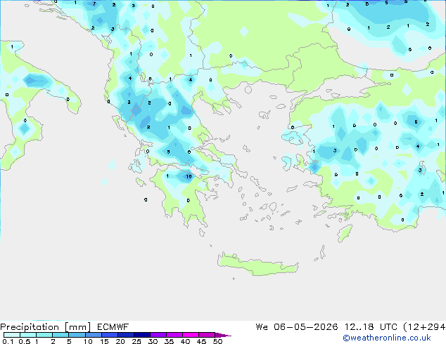Image resolution: width=446 pixels, height=344 pixels.
Task: Select the 0.5–1 mm legend color swatch
Action: (28, 335)
